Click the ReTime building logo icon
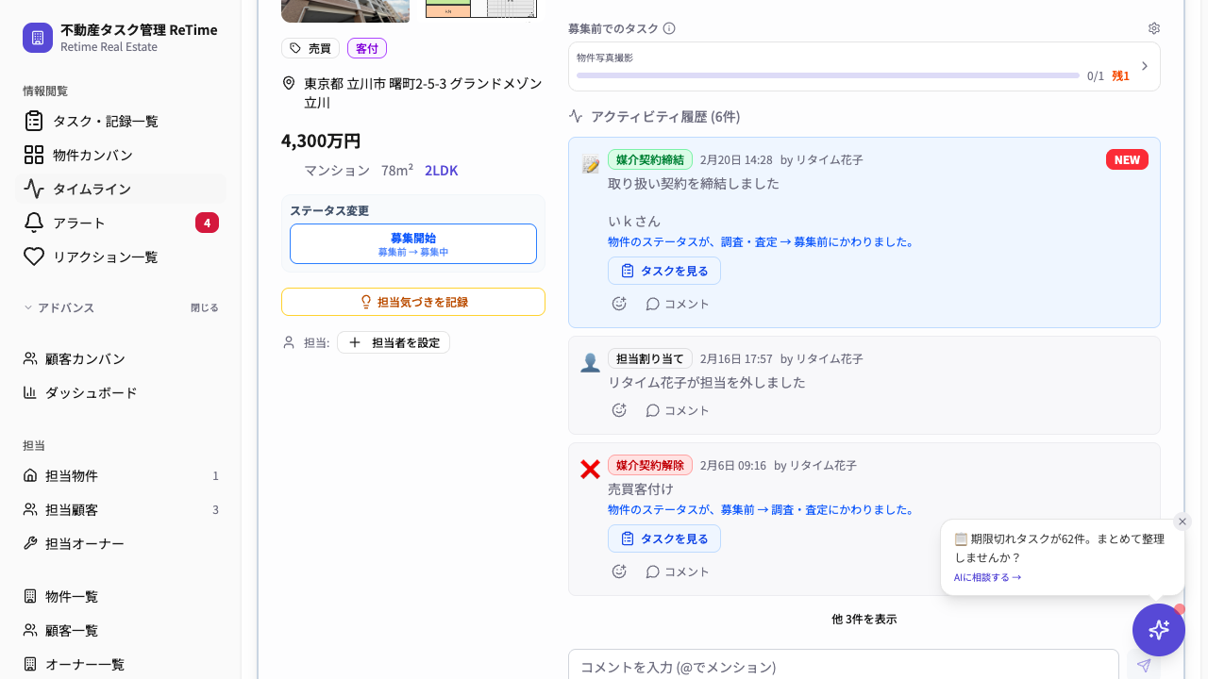Screen dimensions: 1208x679 point(38,38)
